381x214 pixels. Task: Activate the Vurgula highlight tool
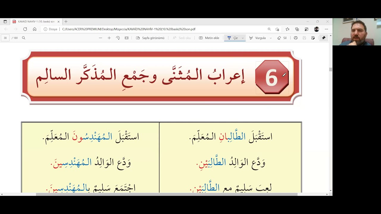point(257,38)
